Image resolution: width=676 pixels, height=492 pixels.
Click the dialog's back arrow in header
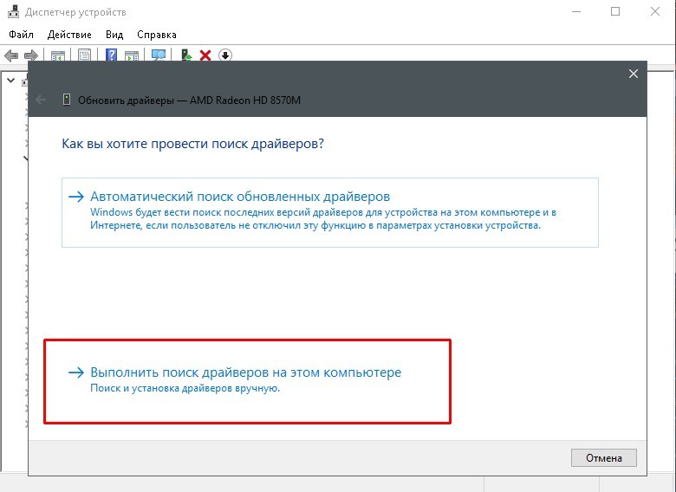coord(41,100)
